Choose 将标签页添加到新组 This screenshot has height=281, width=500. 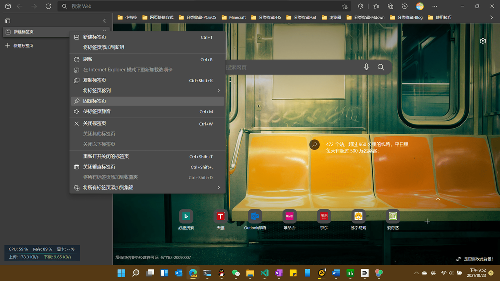click(147, 47)
